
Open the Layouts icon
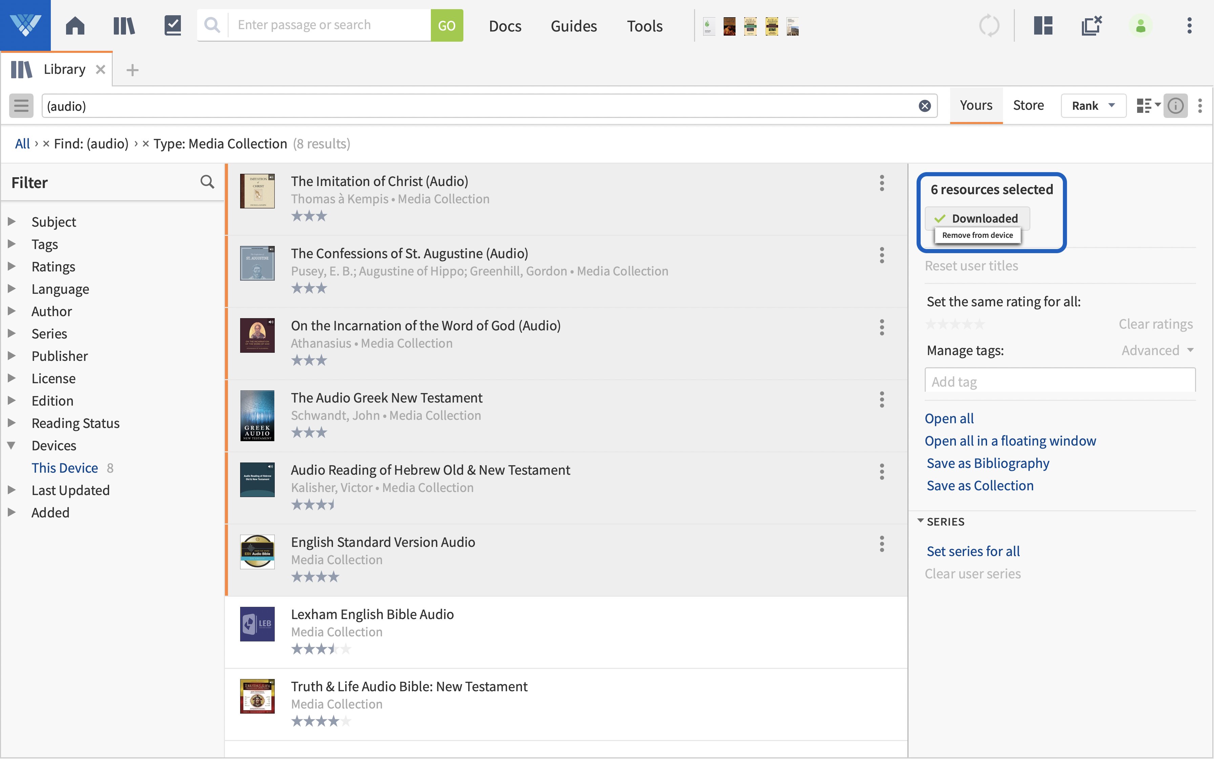point(1043,25)
